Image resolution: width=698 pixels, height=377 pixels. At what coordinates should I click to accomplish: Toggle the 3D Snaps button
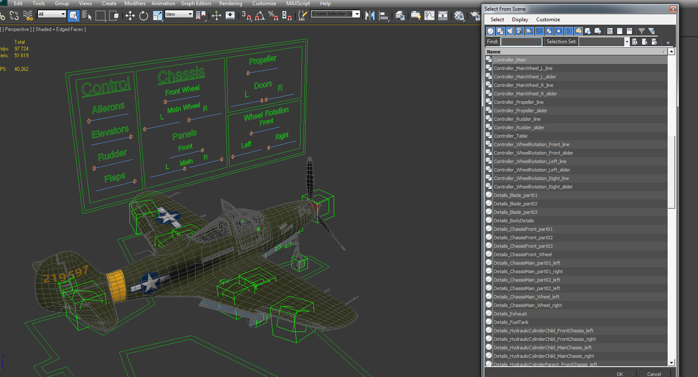tap(246, 15)
